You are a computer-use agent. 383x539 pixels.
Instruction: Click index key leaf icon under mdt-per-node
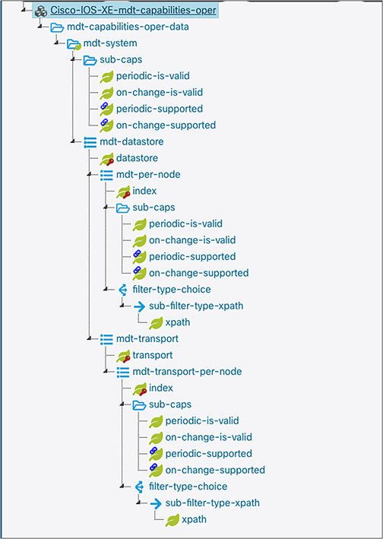pos(123,192)
